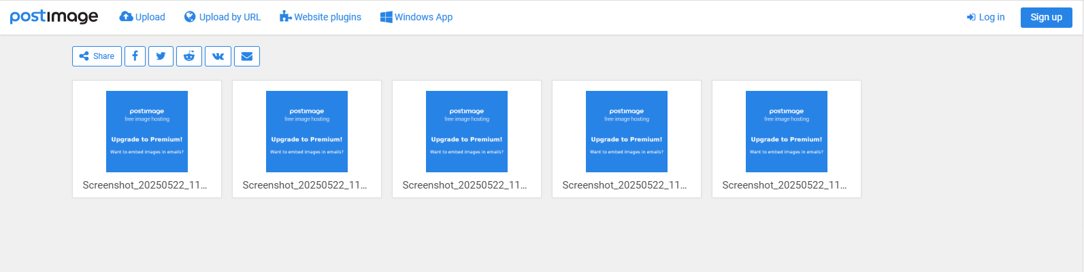Image resolution: width=1084 pixels, height=272 pixels.
Task: Share the gallery on Twitter
Action: (161, 56)
